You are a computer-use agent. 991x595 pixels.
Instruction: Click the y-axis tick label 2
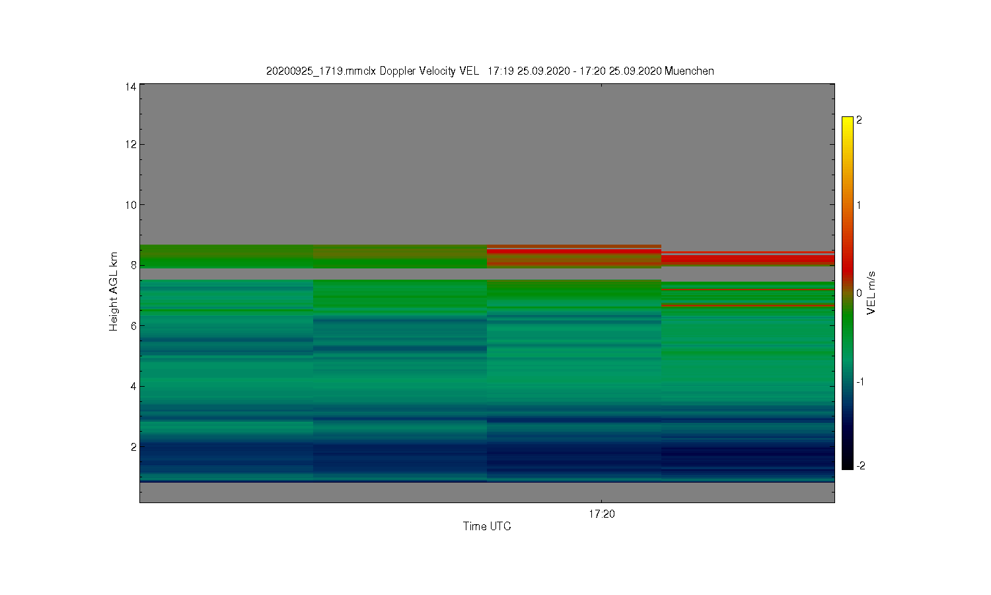133,447
